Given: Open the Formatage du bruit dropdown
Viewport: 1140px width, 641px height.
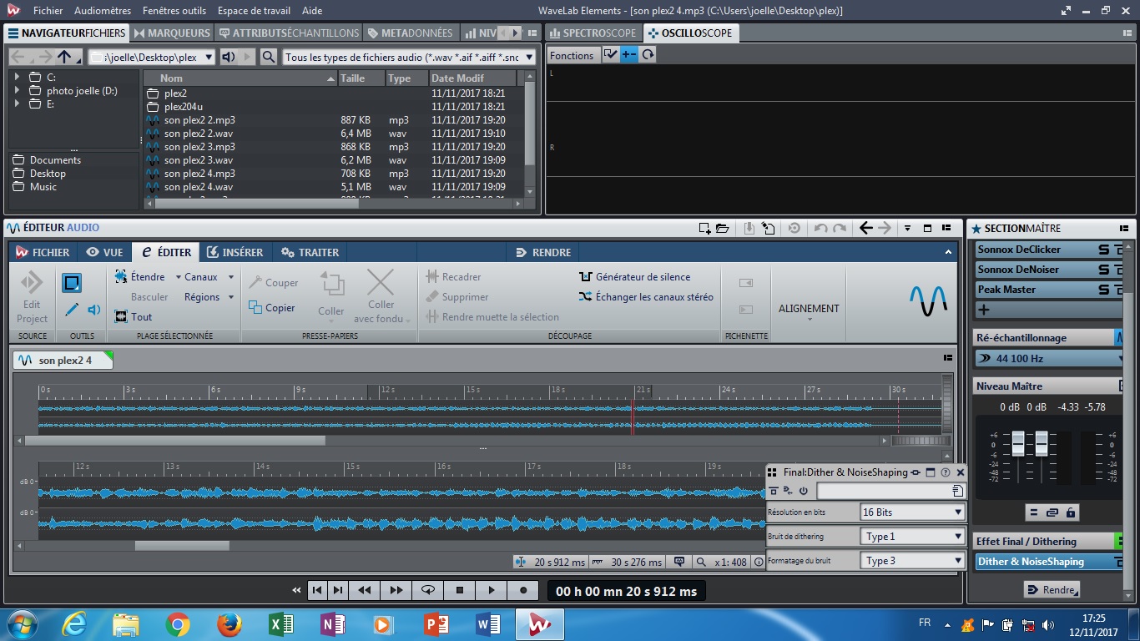Looking at the screenshot, I should (913, 560).
